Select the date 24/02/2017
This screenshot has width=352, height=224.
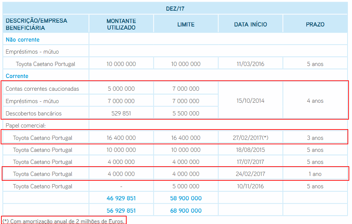coord(250,174)
